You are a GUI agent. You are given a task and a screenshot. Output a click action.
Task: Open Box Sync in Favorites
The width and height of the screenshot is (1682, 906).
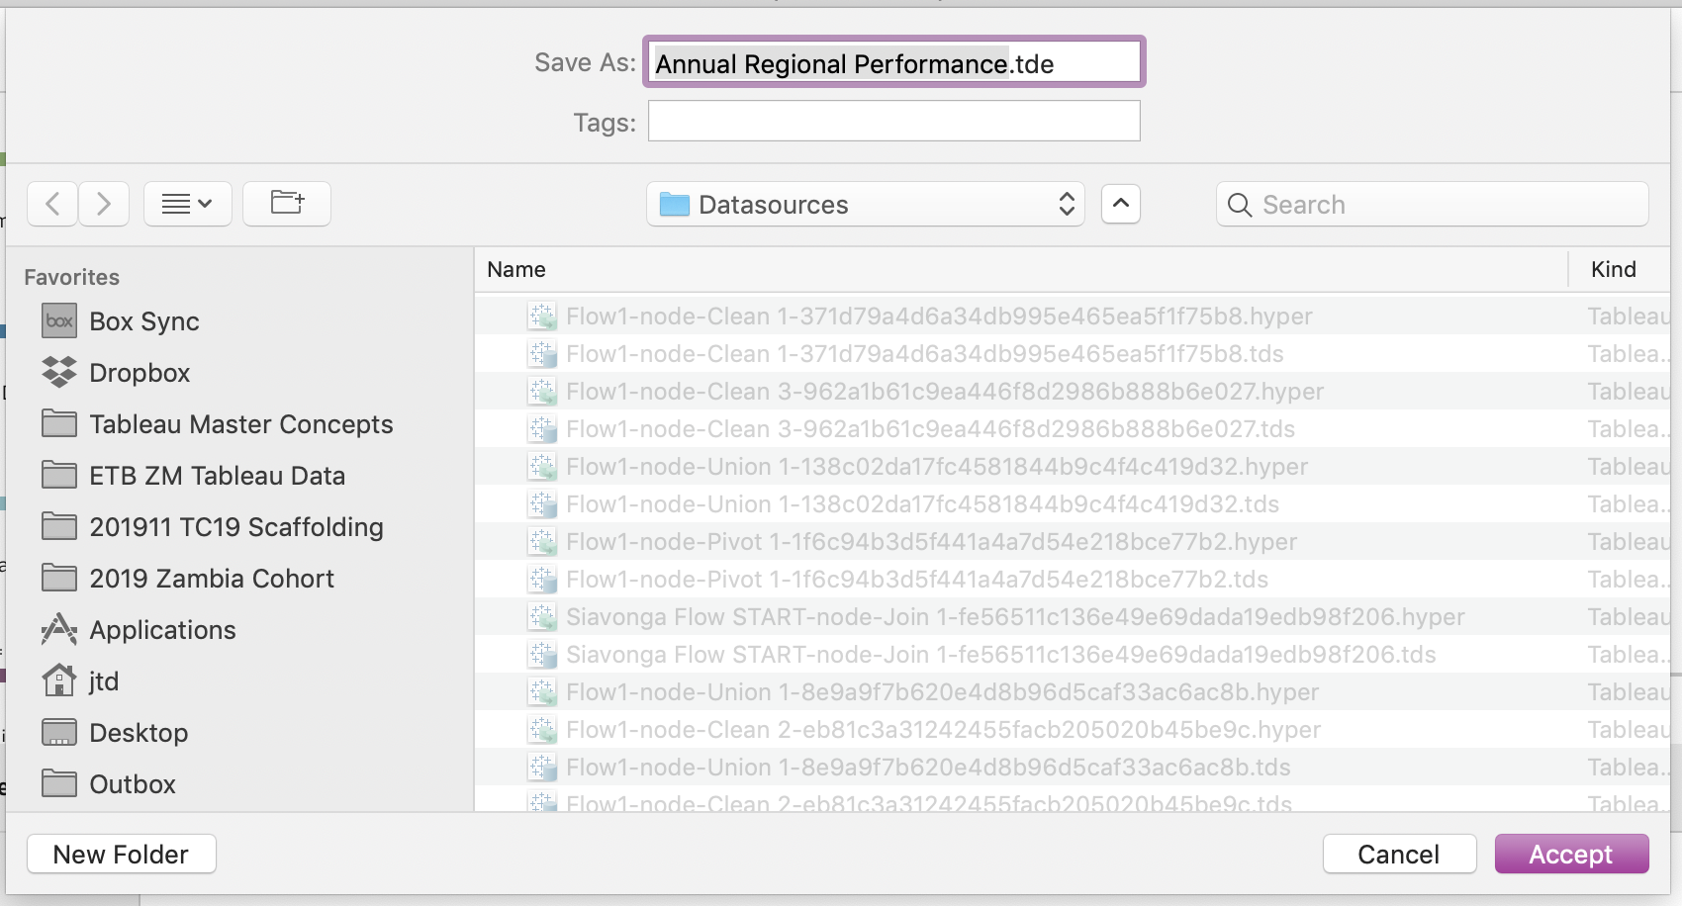pyautogui.click(x=143, y=321)
